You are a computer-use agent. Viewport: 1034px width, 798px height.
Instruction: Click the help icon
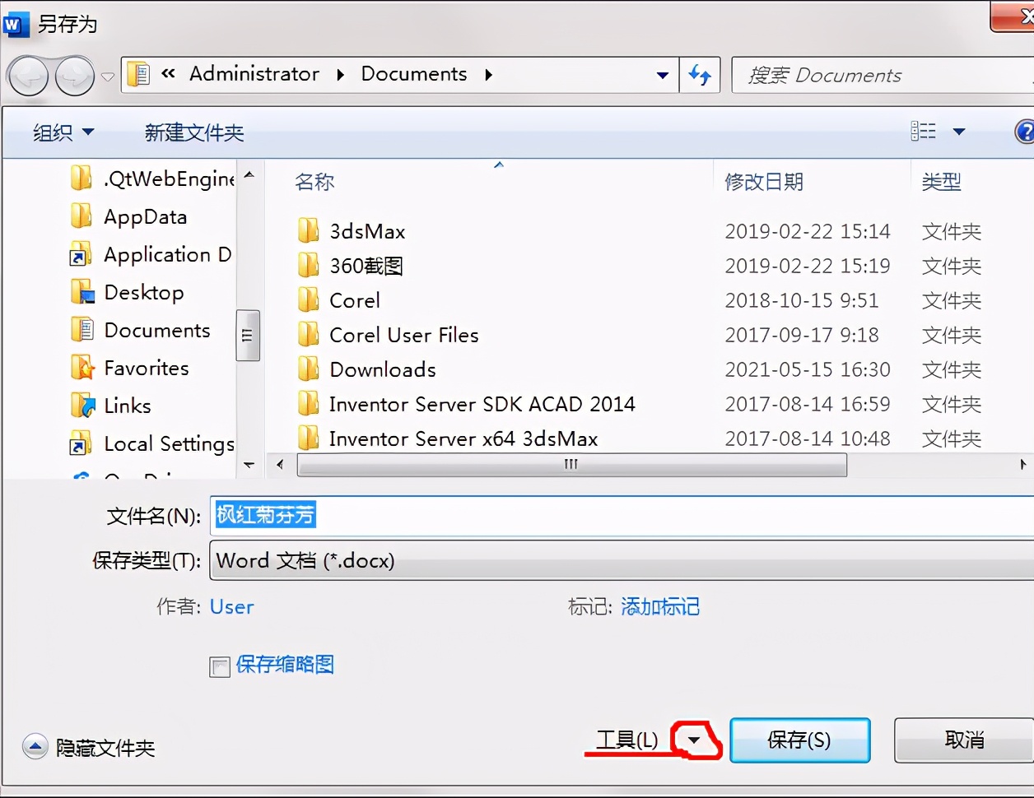click(x=1025, y=132)
